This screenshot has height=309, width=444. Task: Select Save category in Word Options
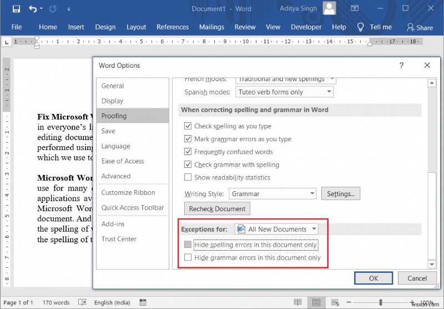click(133, 131)
